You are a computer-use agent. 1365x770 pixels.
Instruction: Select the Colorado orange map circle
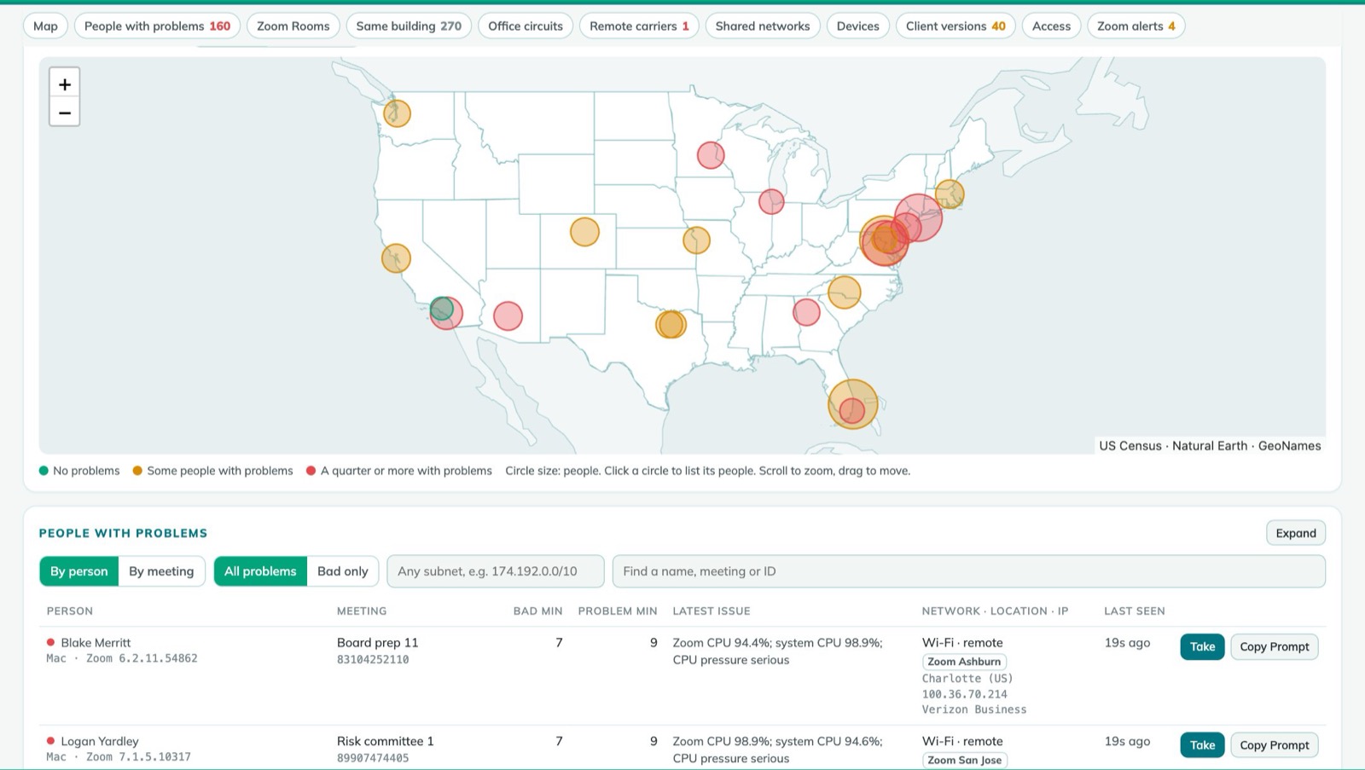(584, 231)
